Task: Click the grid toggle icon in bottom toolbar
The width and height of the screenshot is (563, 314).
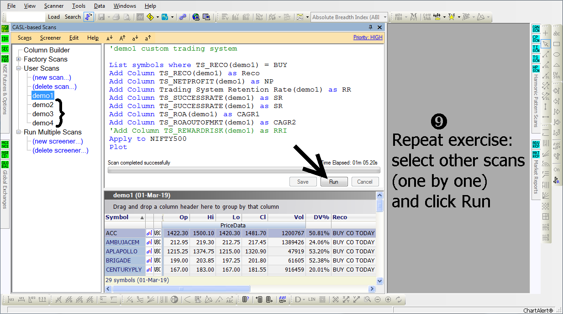Action: (x=322, y=299)
